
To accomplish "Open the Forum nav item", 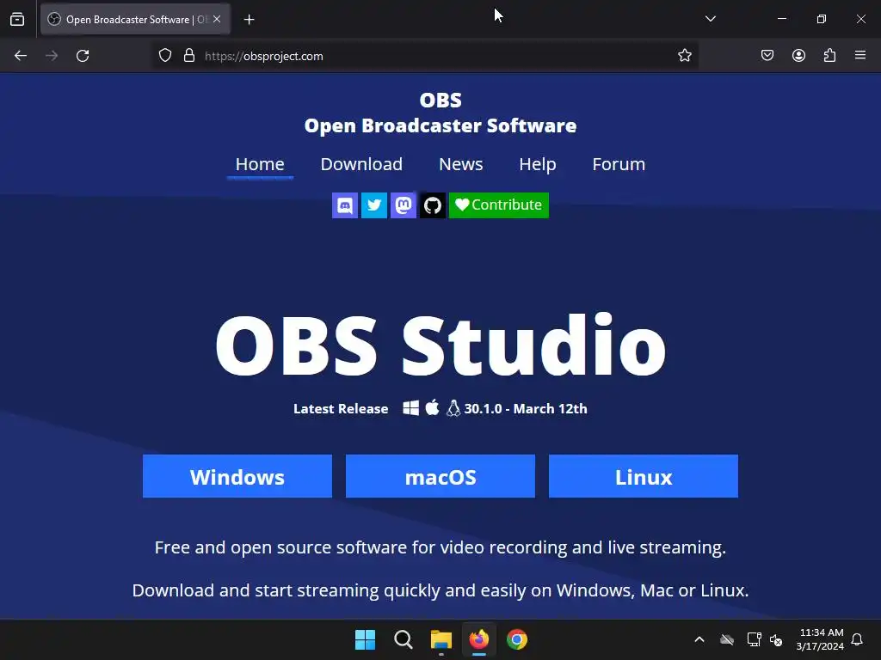I will (x=619, y=164).
